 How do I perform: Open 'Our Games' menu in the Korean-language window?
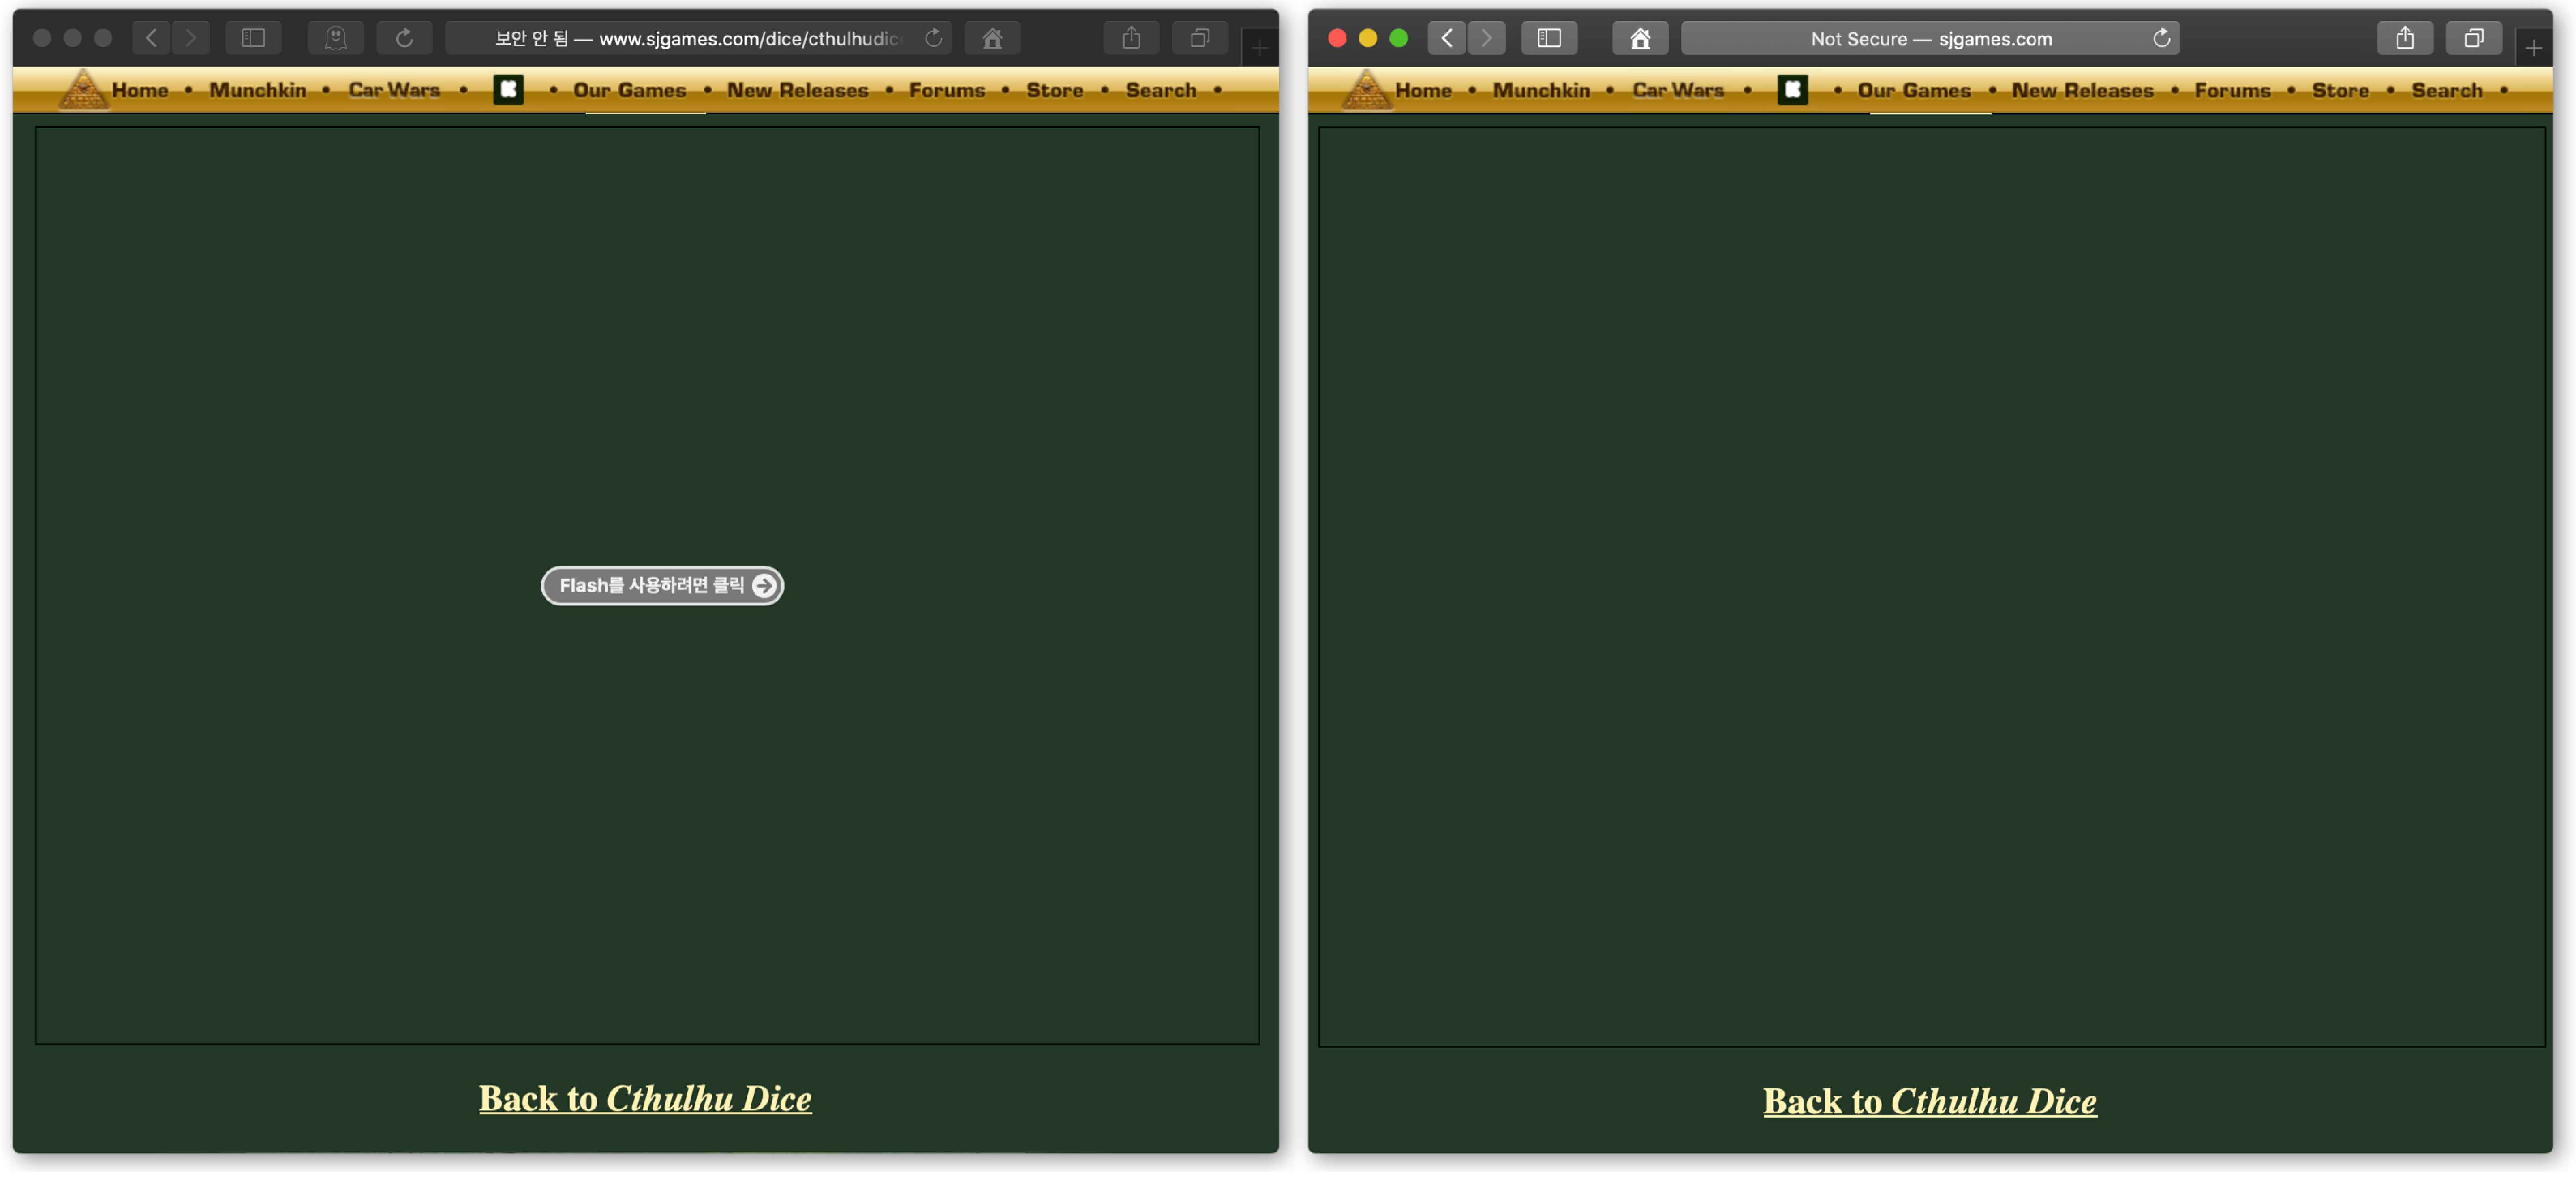click(x=629, y=90)
